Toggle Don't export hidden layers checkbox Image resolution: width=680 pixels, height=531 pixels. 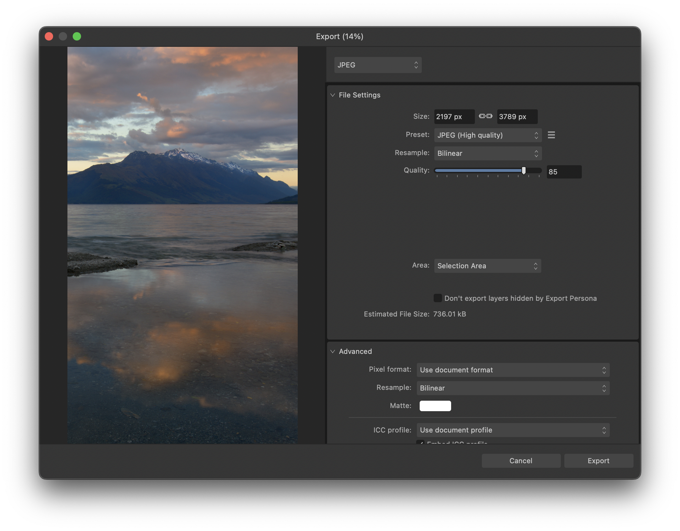[437, 298]
